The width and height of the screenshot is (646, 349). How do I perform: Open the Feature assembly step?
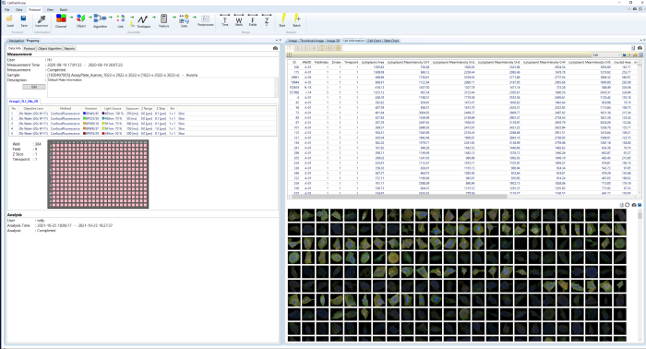point(163,19)
